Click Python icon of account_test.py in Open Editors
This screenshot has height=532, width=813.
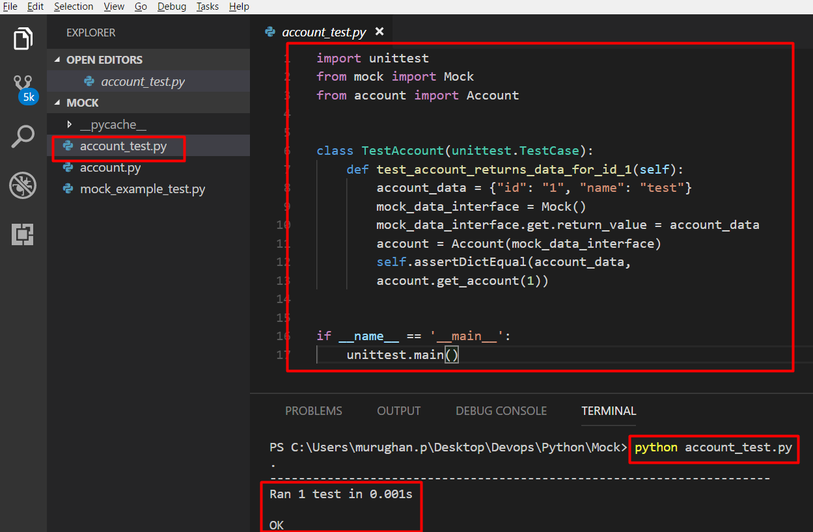[x=89, y=81]
